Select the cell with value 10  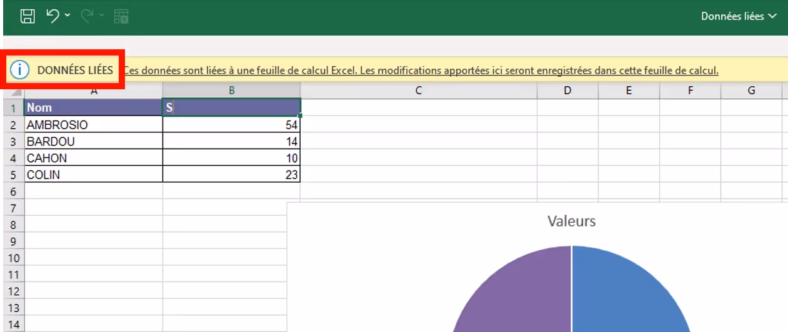(231, 159)
